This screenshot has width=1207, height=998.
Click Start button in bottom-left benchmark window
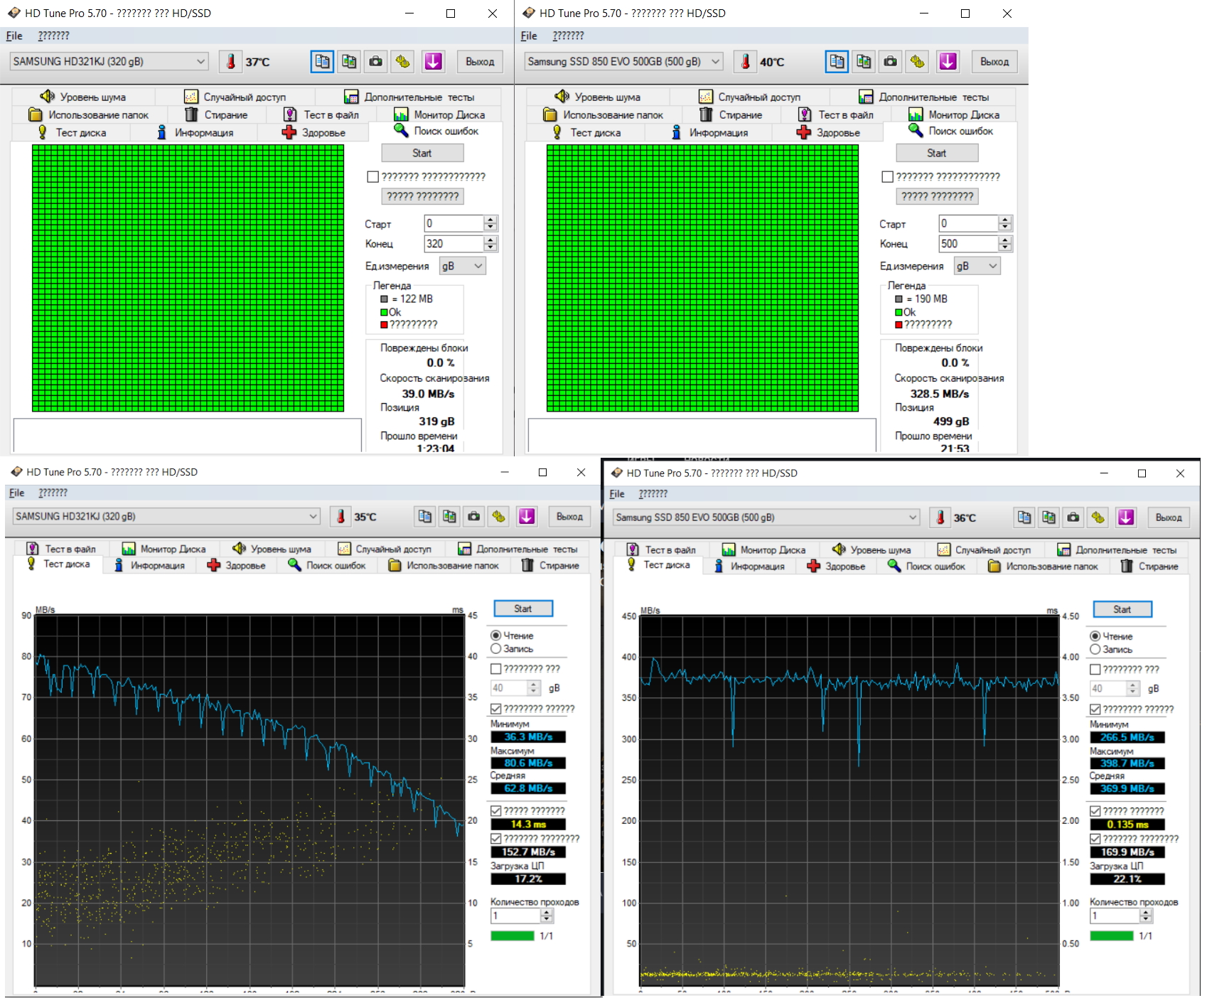523,608
